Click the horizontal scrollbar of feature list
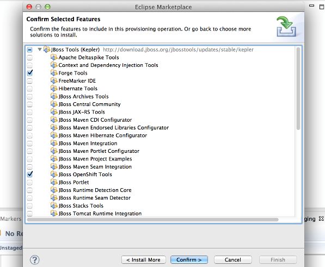Viewport: 325px width, 267px height. [x=152, y=220]
